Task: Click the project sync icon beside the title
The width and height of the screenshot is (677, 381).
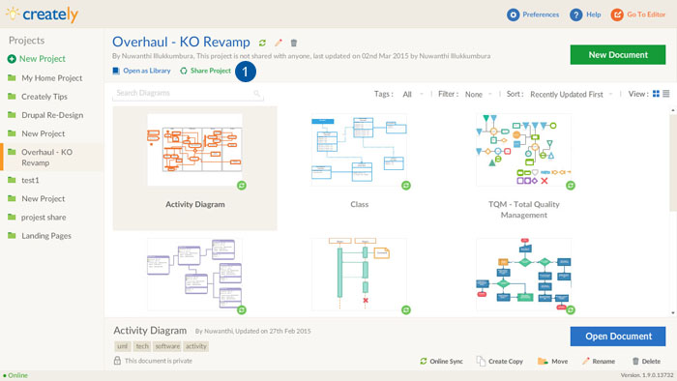Action: (262, 43)
